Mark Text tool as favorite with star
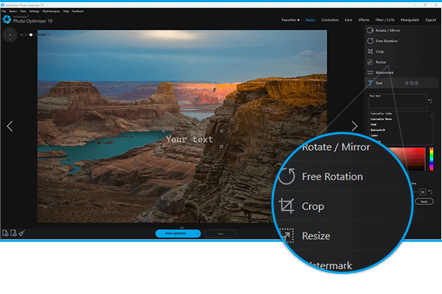This screenshot has width=442, height=294. [407, 83]
